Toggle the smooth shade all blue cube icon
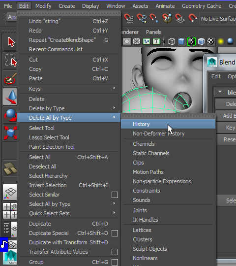 (181, 41)
